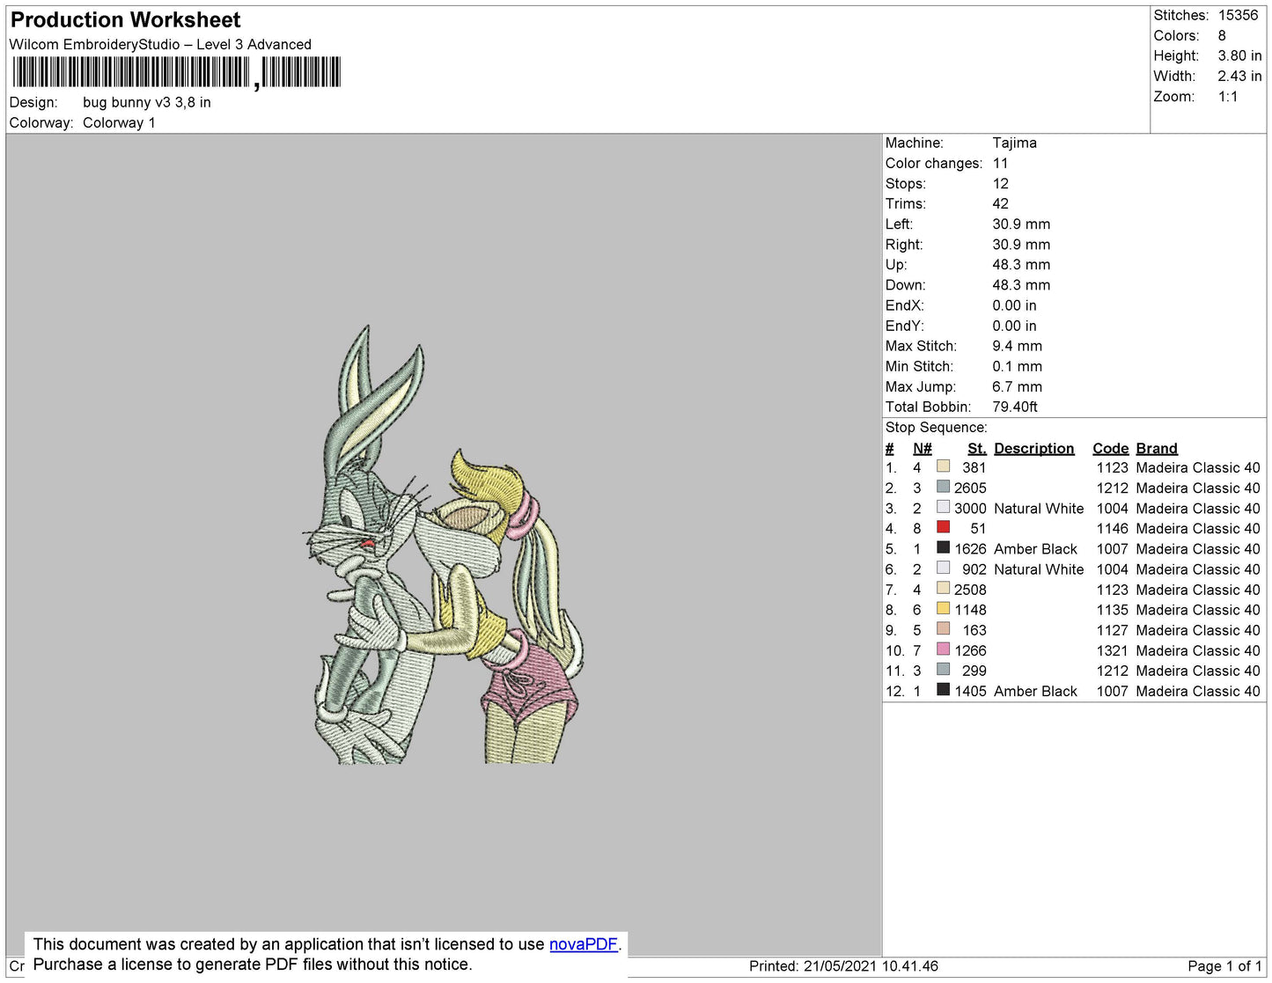Click the red swatch for stop 4
Screen dimensions: 1272x983
(944, 527)
